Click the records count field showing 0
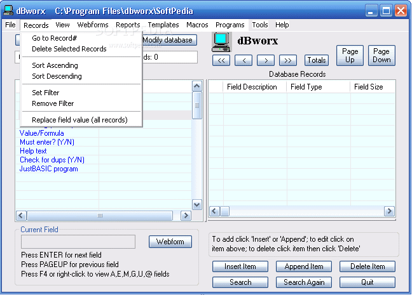Screen dimensions: 412x295 (x=170, y=57)
